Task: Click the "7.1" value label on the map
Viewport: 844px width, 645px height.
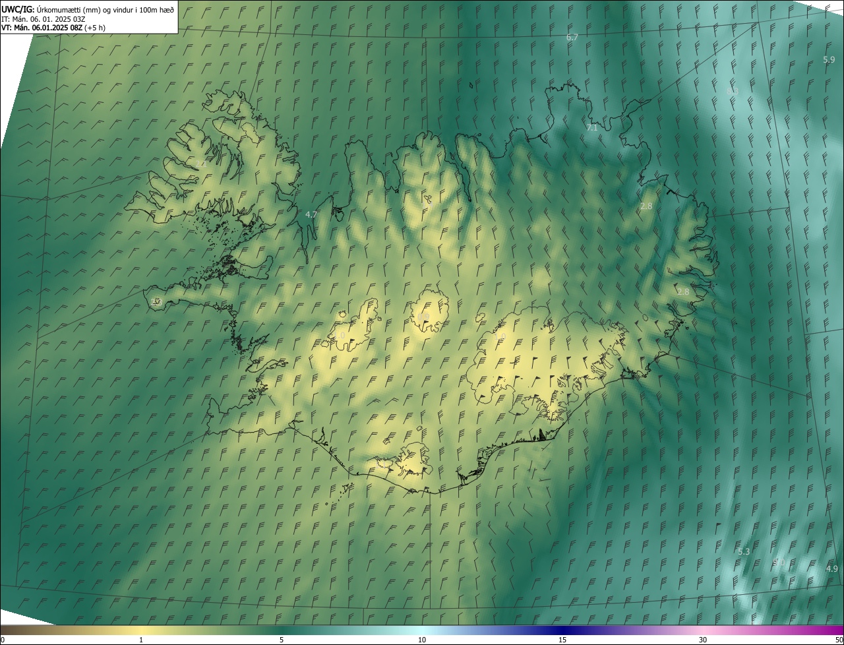Action: point(592,127)
